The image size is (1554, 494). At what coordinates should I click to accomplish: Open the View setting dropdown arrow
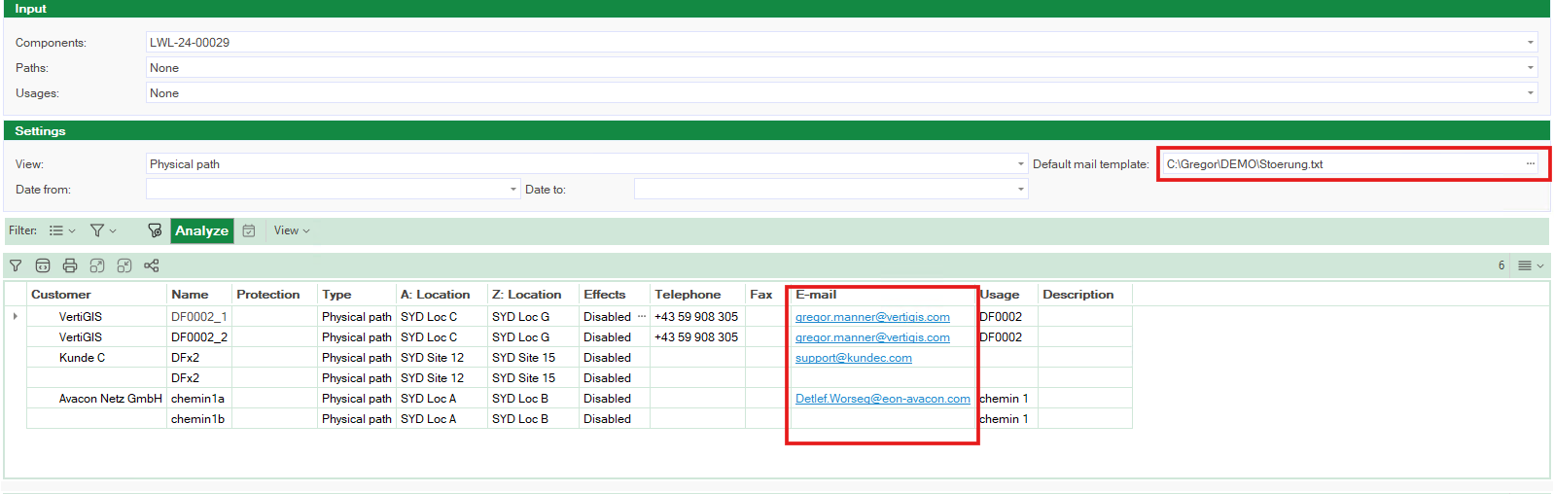[1021, 164]
